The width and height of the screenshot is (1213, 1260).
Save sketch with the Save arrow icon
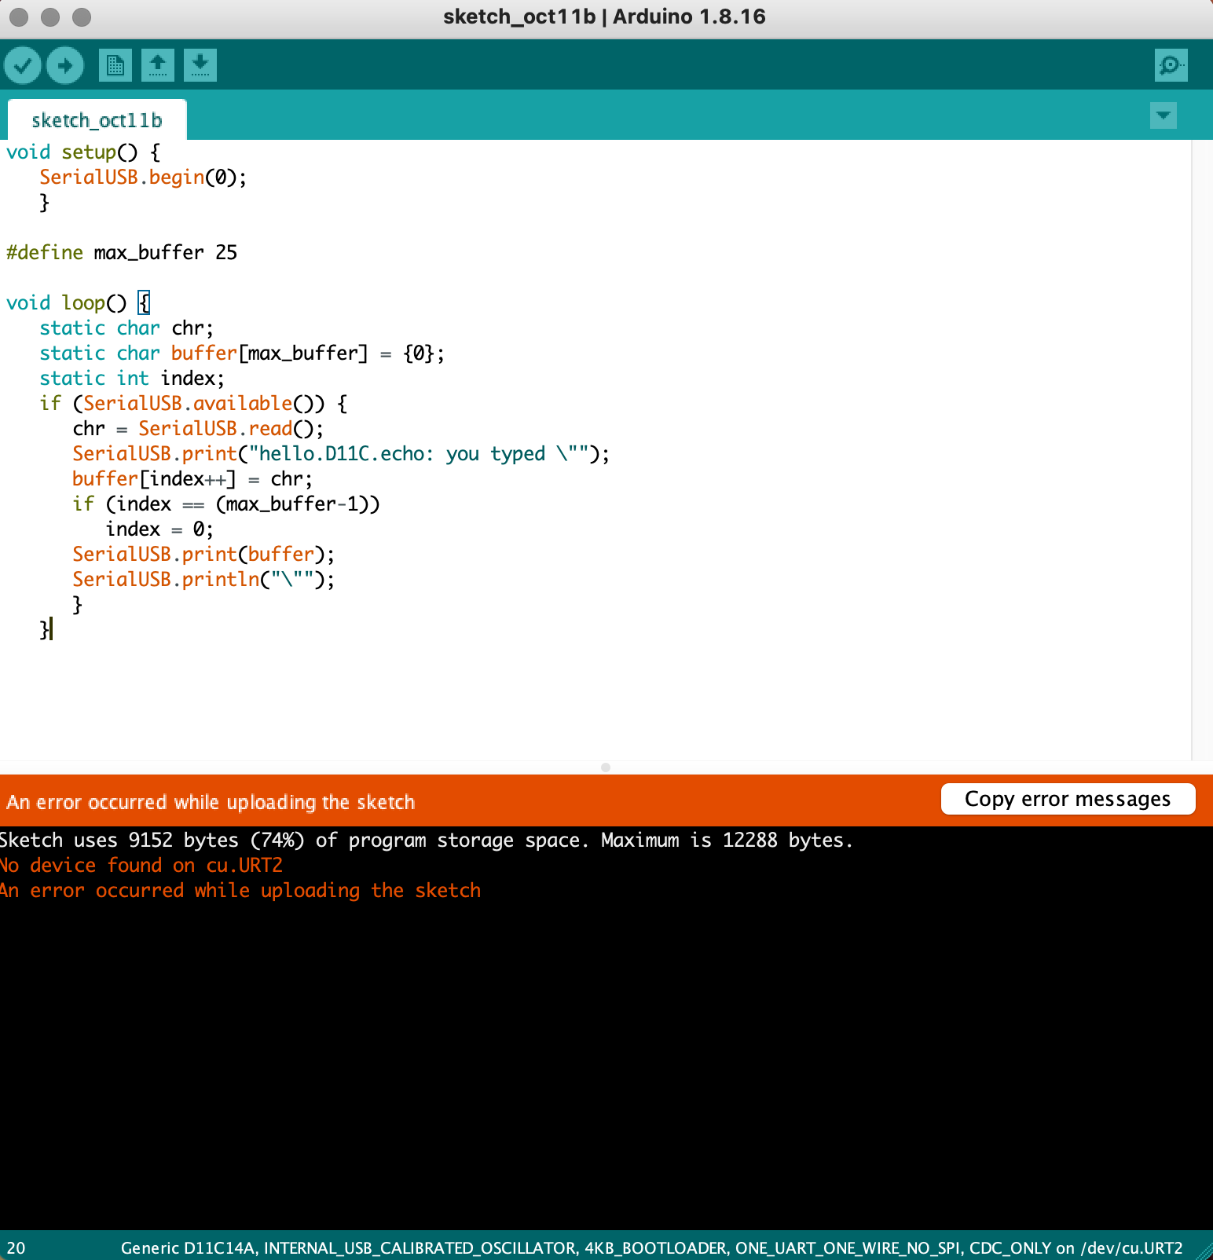tap(200, 65)
